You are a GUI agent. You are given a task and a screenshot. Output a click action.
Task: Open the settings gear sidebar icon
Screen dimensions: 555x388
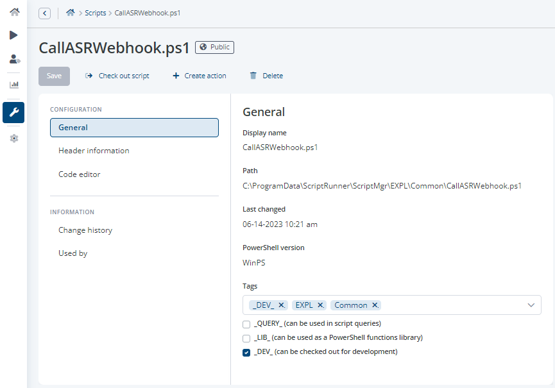pos(13,138)
